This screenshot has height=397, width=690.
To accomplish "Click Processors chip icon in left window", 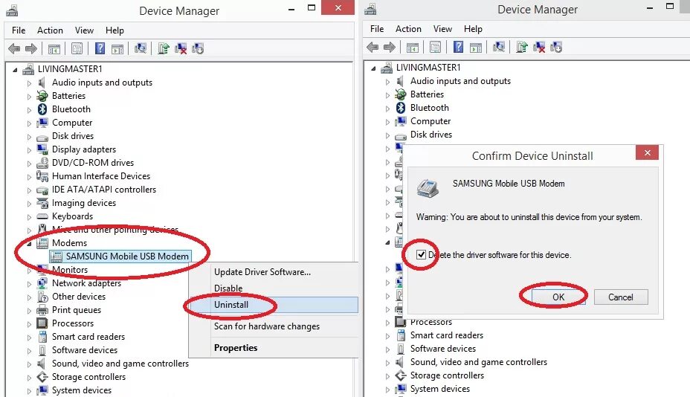I will click(42, 323).
